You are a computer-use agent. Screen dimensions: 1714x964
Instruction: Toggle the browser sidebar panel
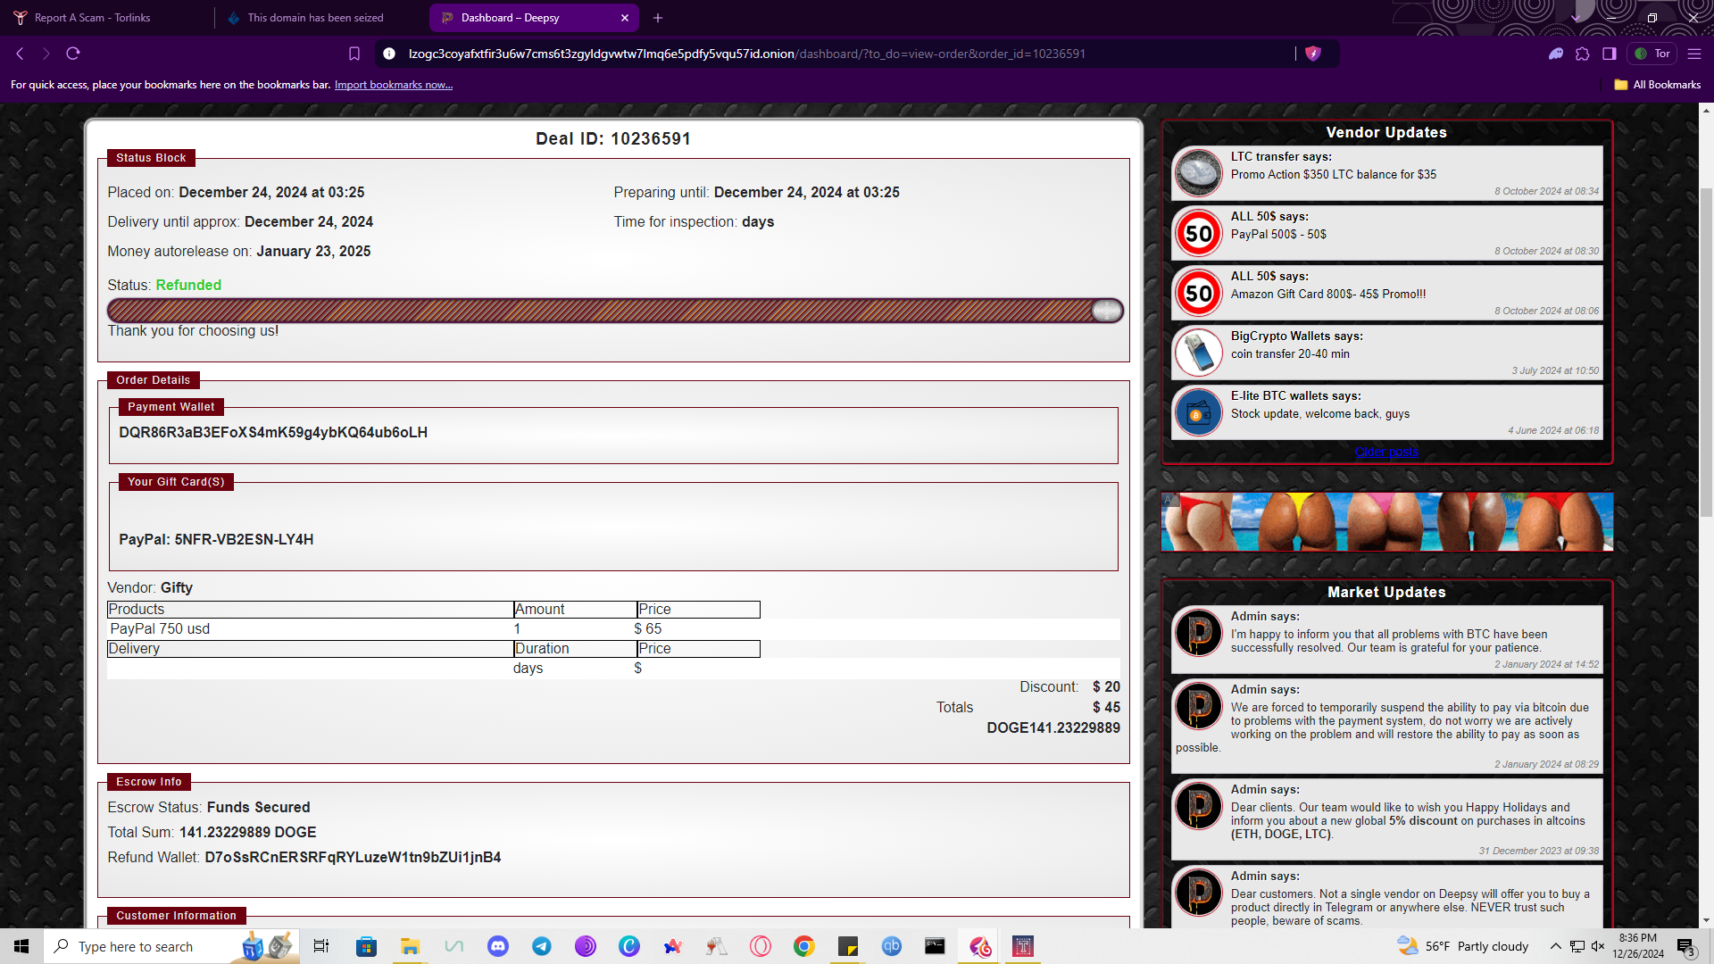click(1610, 54)
